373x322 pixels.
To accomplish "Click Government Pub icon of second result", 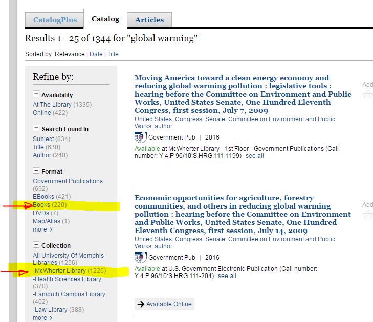I will [140, 258].
